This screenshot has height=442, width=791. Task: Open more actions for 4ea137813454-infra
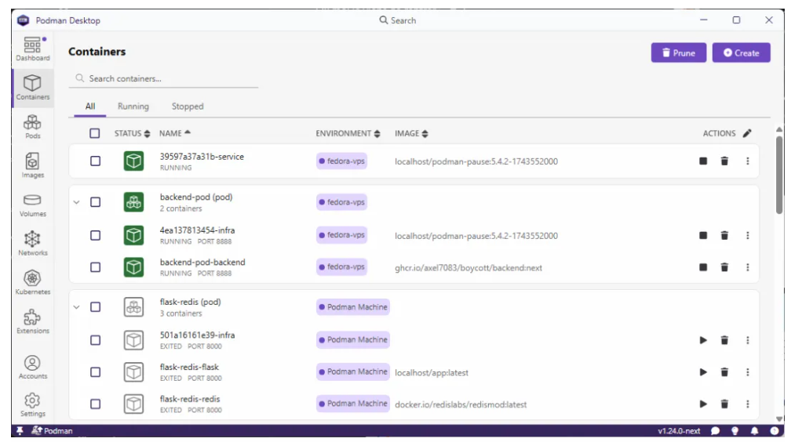tap(748, 235)
